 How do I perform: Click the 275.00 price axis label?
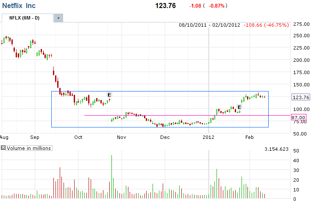pos(301,25)
